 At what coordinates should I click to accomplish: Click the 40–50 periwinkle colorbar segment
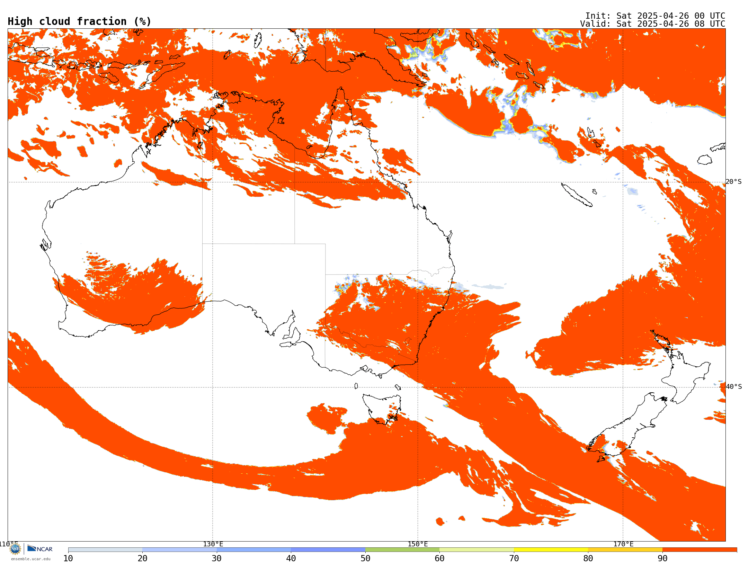pyautogui.click(x=328, y=550)
